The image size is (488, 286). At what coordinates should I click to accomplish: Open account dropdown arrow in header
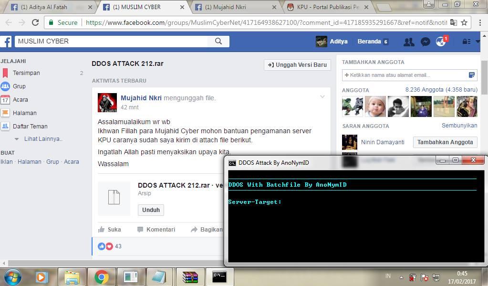pos(478,41)
